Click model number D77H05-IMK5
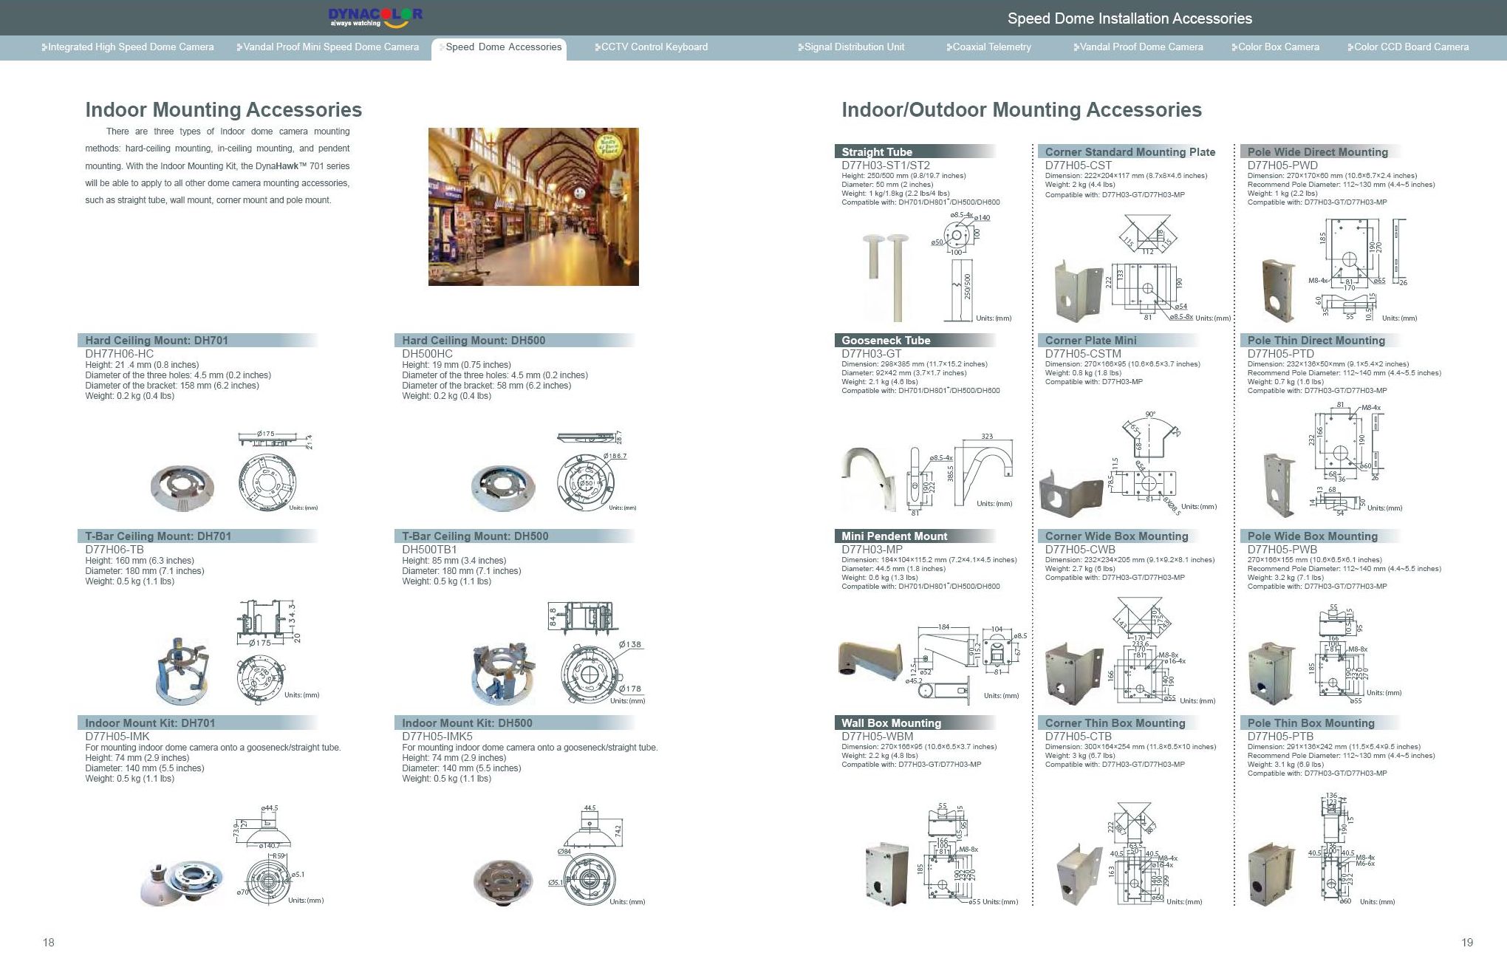The image size is (1507, 970). (437, 737)
